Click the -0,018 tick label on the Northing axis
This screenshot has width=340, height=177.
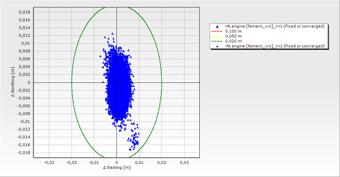pos(23,153)
